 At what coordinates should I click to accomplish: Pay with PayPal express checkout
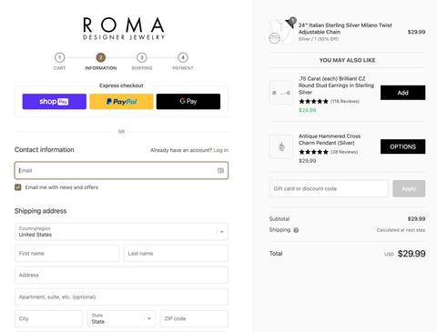pyautogui.click(x=121, y=101)
